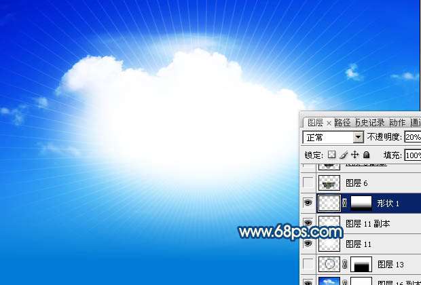Image resolution: width=421 pixels, height=285 pixels.
Task: Select layer named 图层 6
Action: coord(356,183)
